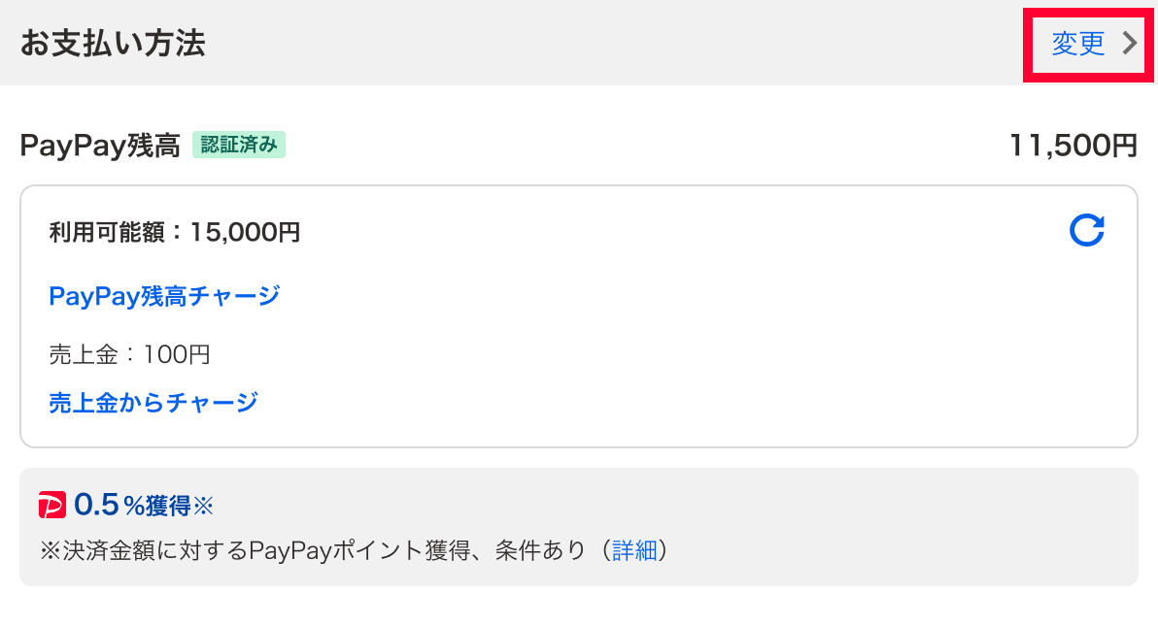Click the 15,000円 available amount value
The width and height of the screenshot is (1158, 625).
pyautogui.click(x=245, y=232)
